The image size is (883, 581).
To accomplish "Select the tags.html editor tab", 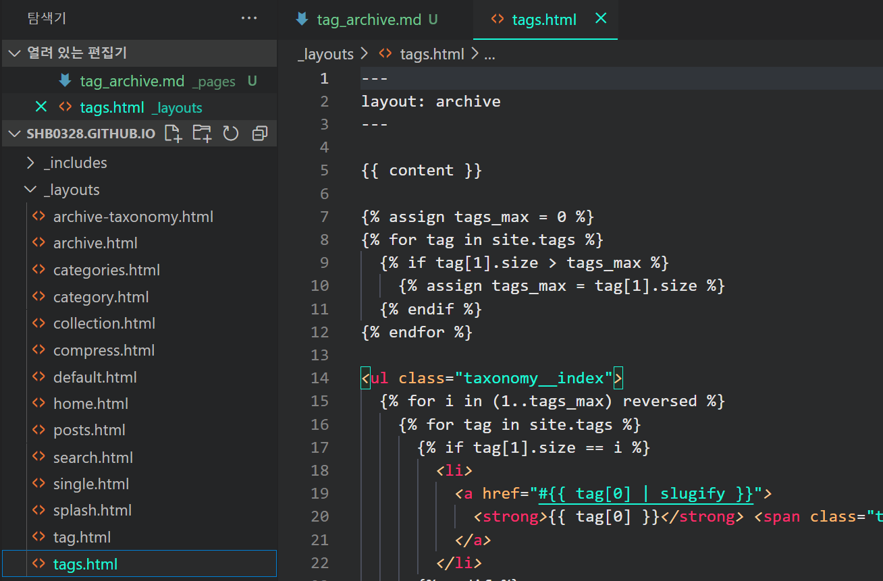I will (x=544, y=20).
